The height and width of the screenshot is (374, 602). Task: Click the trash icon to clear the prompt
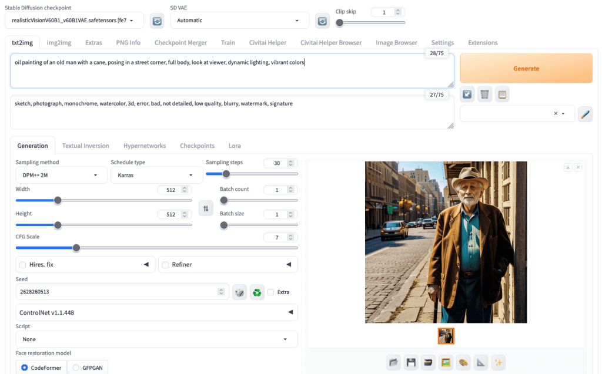click(484, 94)
